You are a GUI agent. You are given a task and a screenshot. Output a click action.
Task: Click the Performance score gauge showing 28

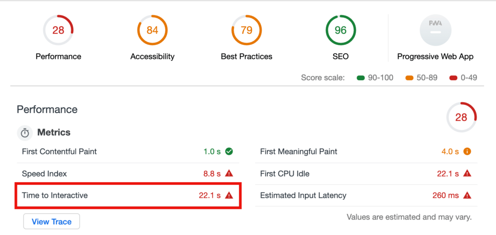pos(58,30)
